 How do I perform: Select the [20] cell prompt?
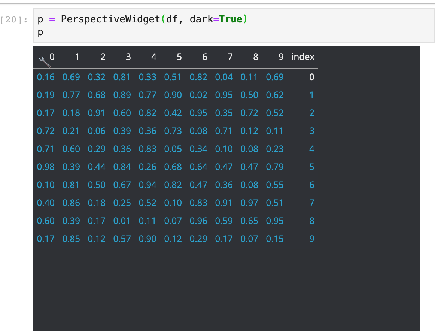(x=14, y=20)
